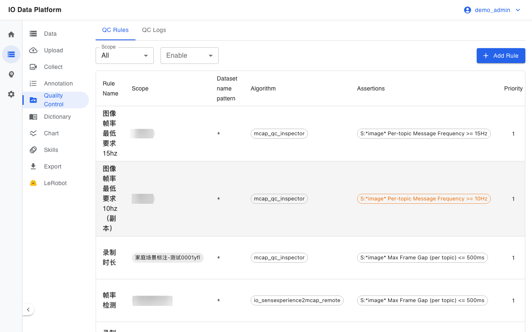
Task: Click the Data storage icon in sidebar
Action: [x=33, y=34]
